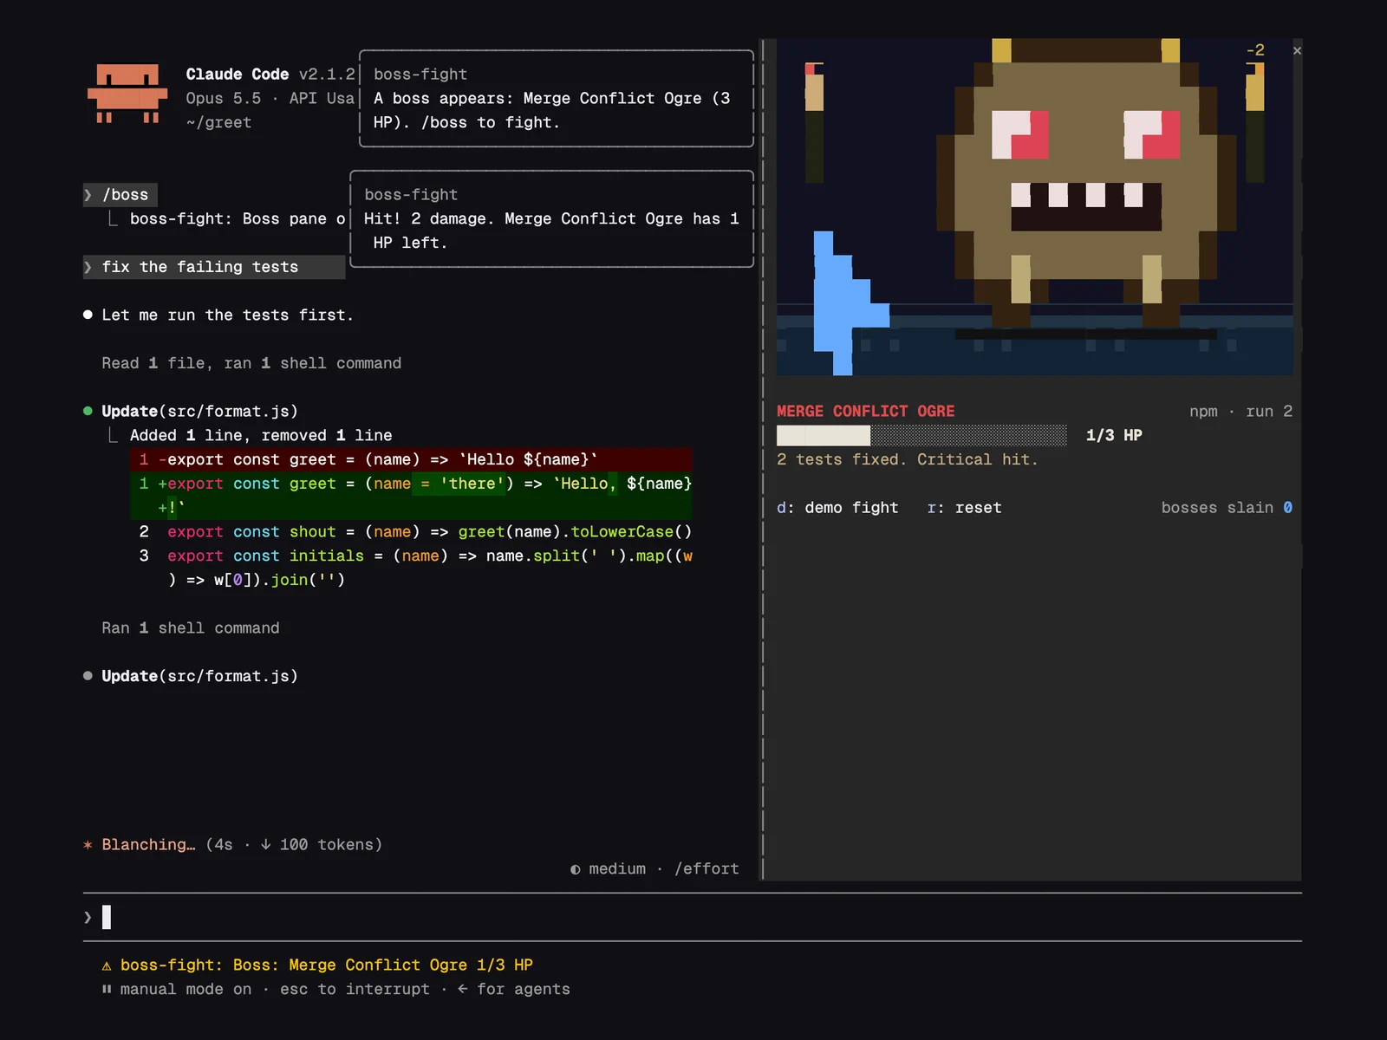Click the 'npm · run 2' label

(x=1240, y=411)
